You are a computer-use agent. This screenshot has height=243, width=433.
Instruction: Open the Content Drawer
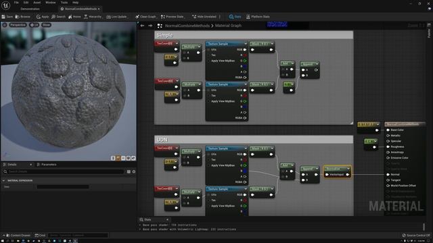[x=18, y=236]
